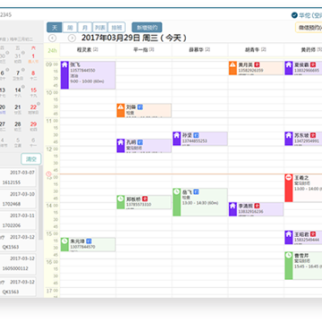Click the house icon on 孔明 appointment
322x322 pixels.
pyautogui.click(x=121, y=142)
